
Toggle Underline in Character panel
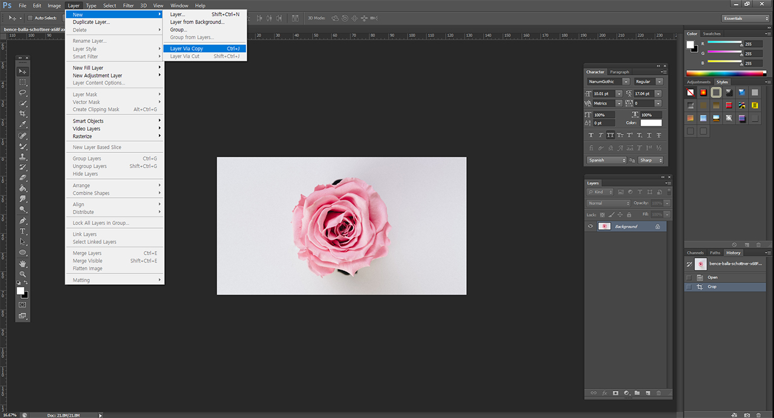click(x=649, y=136)
